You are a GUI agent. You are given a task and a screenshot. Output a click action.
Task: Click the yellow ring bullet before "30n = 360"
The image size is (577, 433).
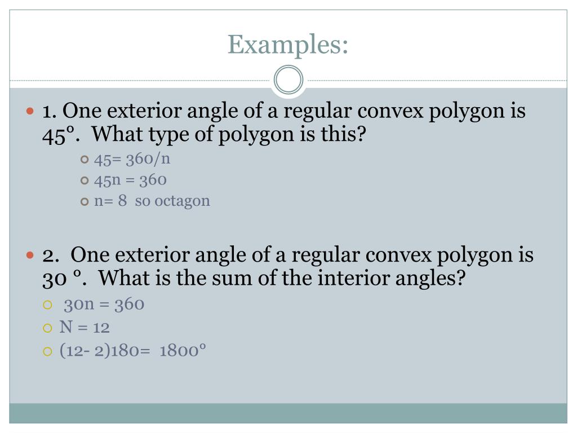coord(47,305)
